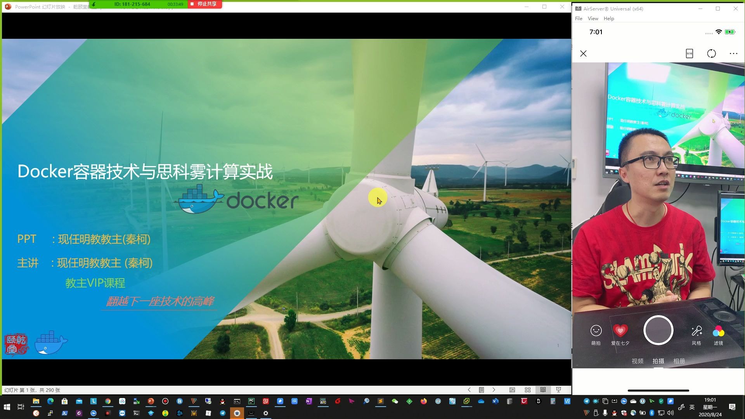Switch input language via 英 indicator
This screenshot has width=745, height=419.
point(692,407)
